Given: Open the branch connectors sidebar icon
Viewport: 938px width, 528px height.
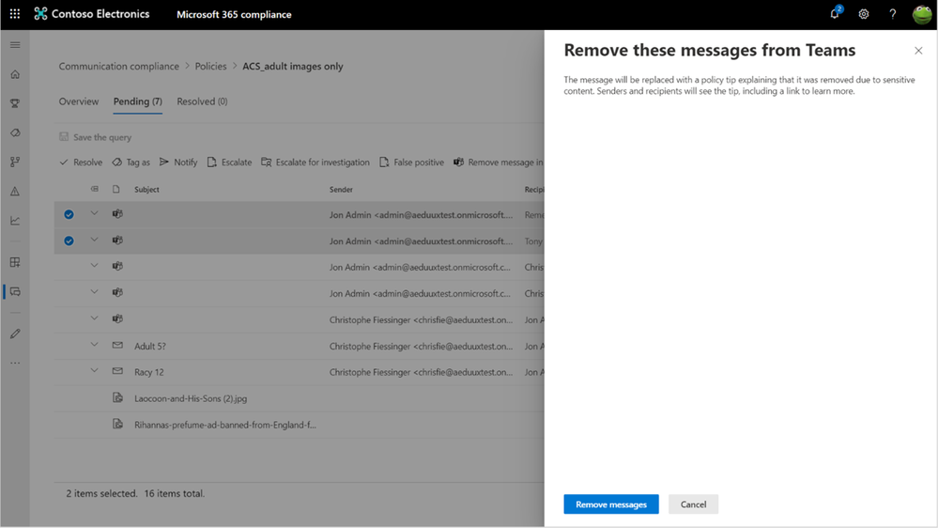Looking at the screenshot, I should click(15, 162).
